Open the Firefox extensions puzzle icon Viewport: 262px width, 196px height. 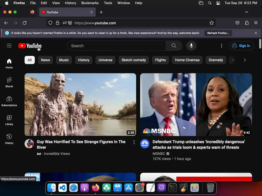pyautogui.click(x=247, y=23)
